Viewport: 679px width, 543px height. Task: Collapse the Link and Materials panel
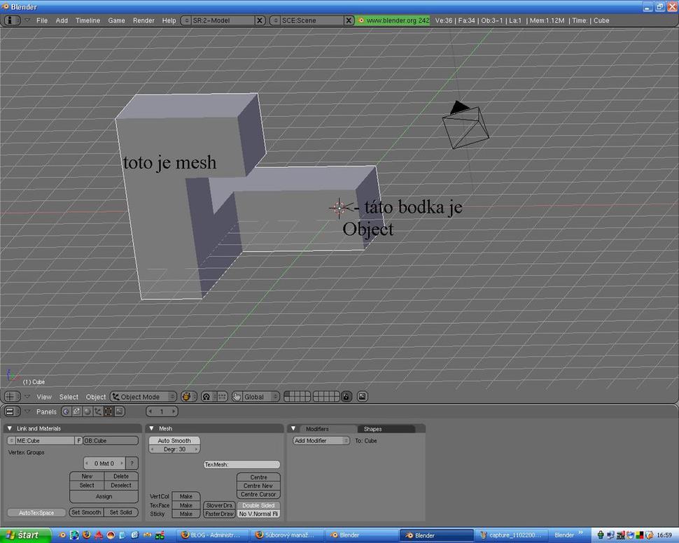point(10,428)
